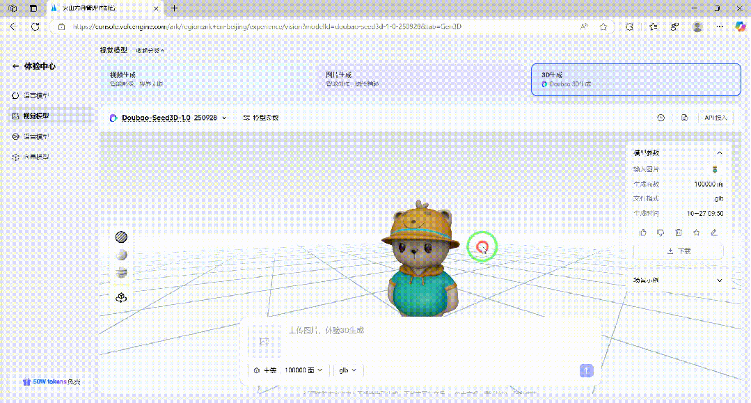751x403 pixels.
Task: Click the document icon beside API接入
Action: coord(684,118)
